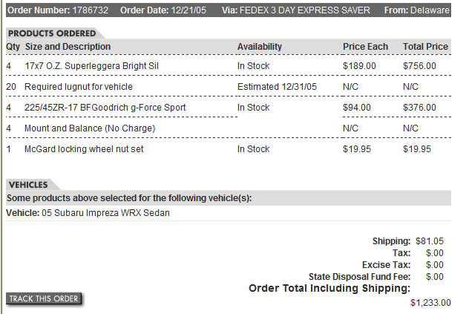This screenshot has height=314, width=469.
Task: Click the Required lugnut for vehicle item
Action: coord(79,87)
